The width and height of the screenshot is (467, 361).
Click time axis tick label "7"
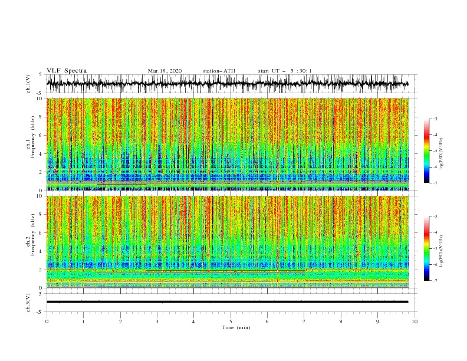[304, 321]
